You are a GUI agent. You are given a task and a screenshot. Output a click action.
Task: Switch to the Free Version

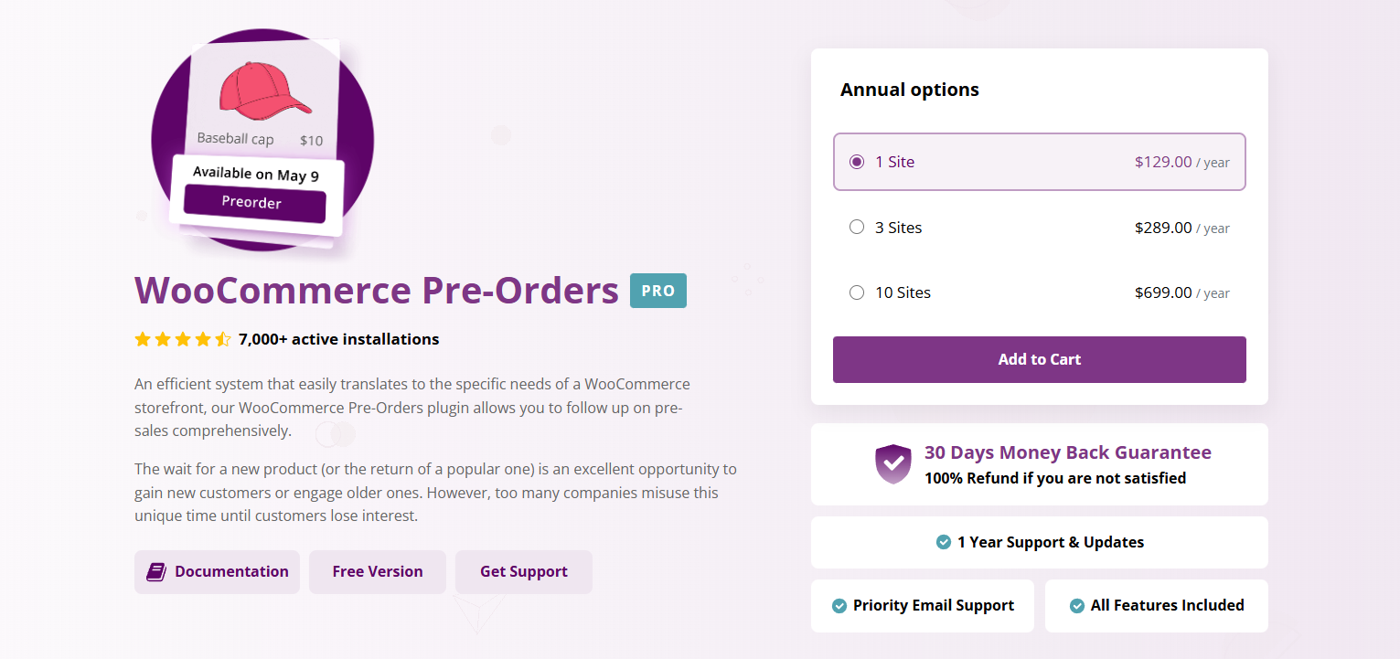point(377,571)
